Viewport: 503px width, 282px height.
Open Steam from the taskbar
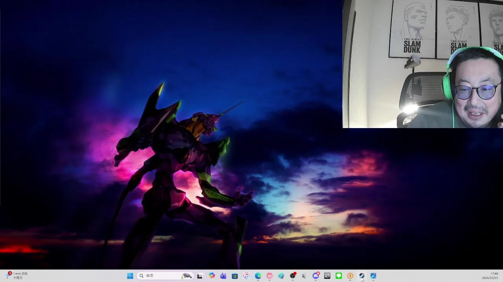tap(362, 276)
